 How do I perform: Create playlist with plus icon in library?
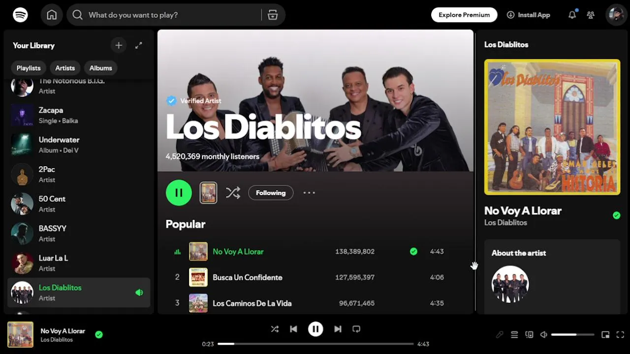click(x=119, y=45)
